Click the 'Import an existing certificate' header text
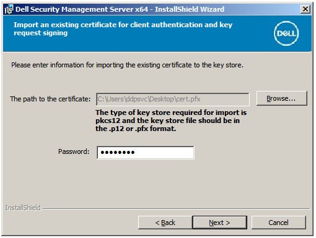The height and width of the screenshot is (238, 316). 123,28
